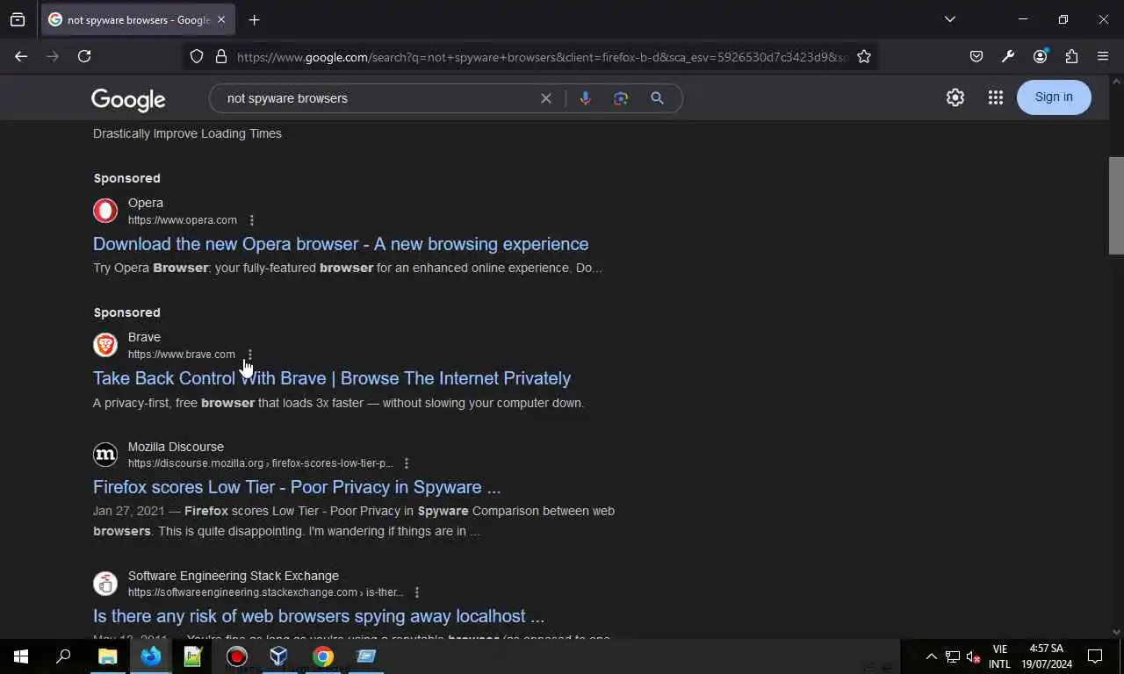Open Firefox application hamburger menu
This screenshot has height=674, width=1124.
[1103, 56]
